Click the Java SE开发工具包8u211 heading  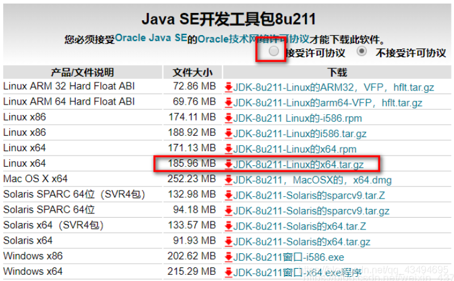tap(229, 20)
